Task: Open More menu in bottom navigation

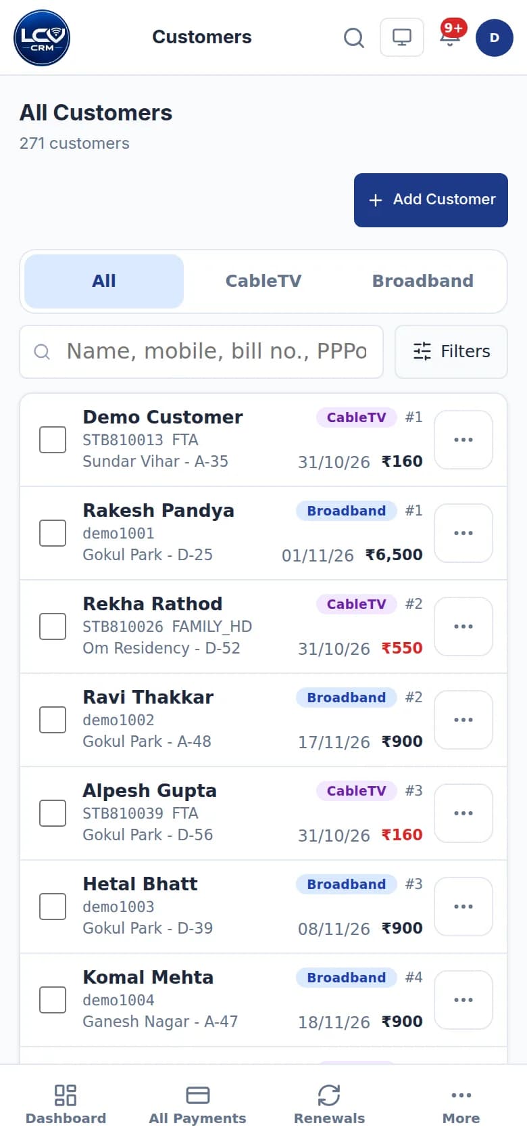Action: tap(461, 1104)
